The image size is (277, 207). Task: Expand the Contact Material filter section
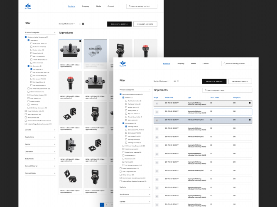point(54,166)
